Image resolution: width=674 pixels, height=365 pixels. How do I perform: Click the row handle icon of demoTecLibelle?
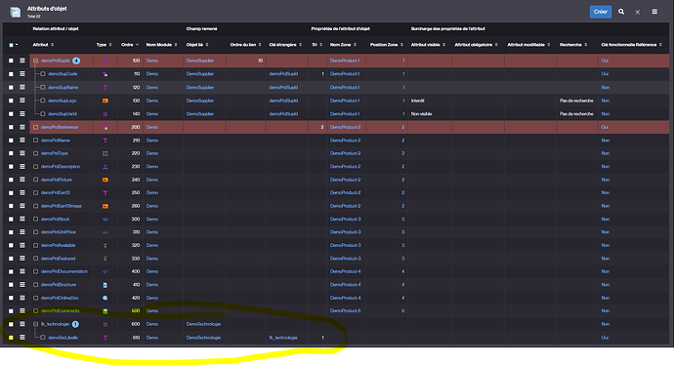tap(22, 338)
